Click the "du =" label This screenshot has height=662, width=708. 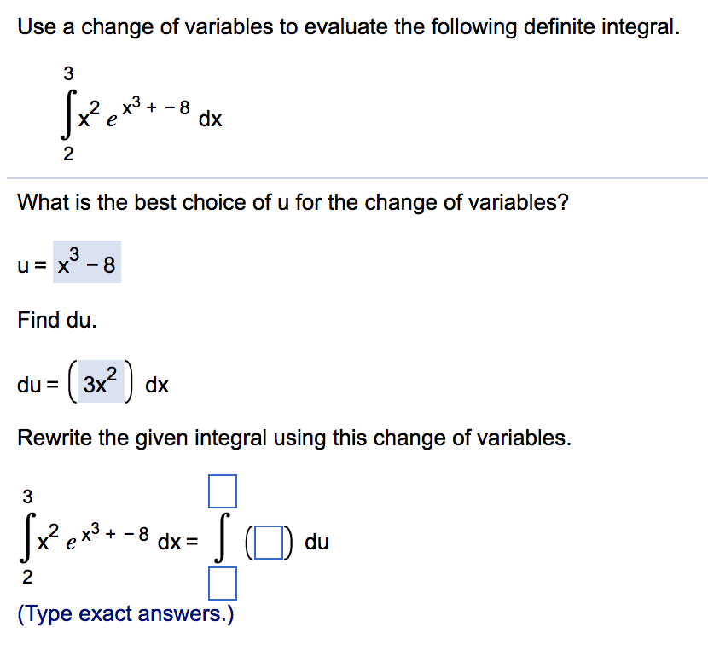coord(34,385)
